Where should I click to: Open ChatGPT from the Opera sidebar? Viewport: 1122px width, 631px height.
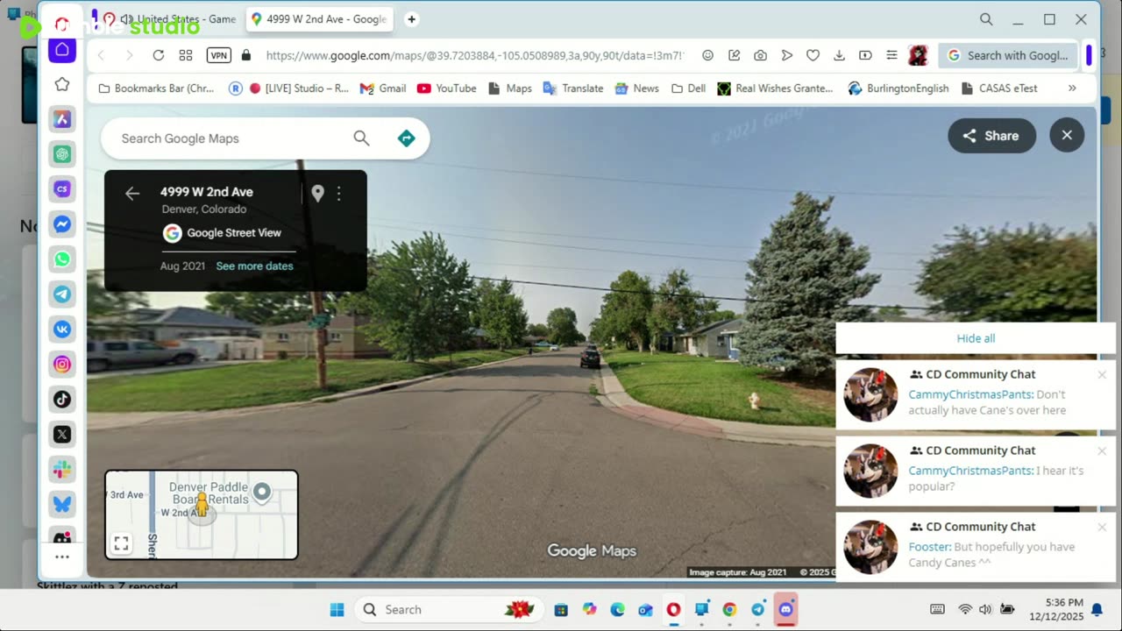click(x=62, y=154)
